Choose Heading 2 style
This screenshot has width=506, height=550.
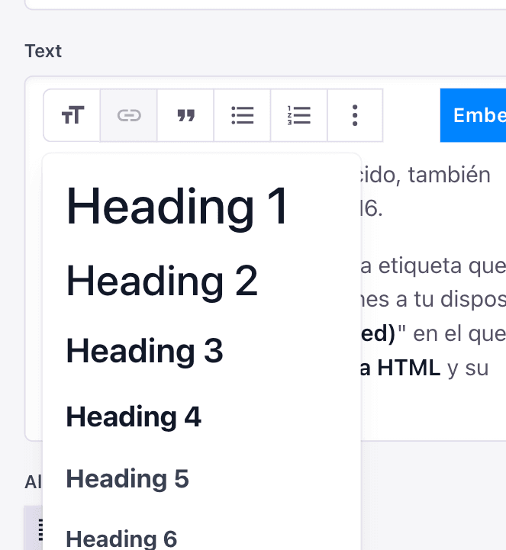pos(162,281)
